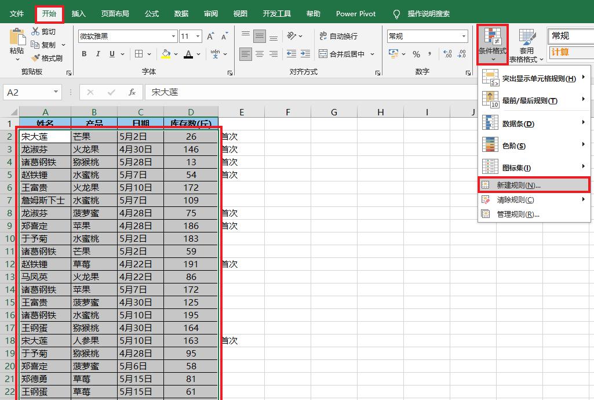Apply the accounting number format
This screenshot has height=400, width=594.
pos(393,54)
